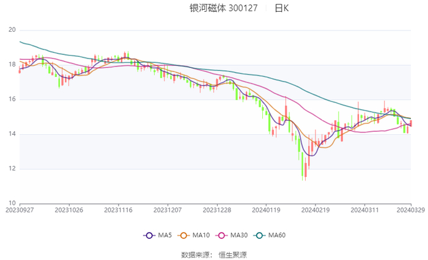428x260 pixels.
Task: Click the 日K chart type label
Action: pos(282,9)
